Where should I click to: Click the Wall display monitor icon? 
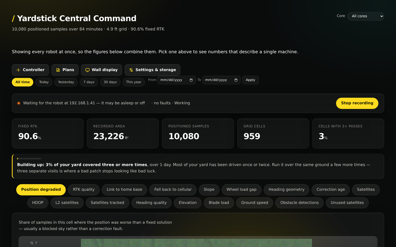[87, 70]
